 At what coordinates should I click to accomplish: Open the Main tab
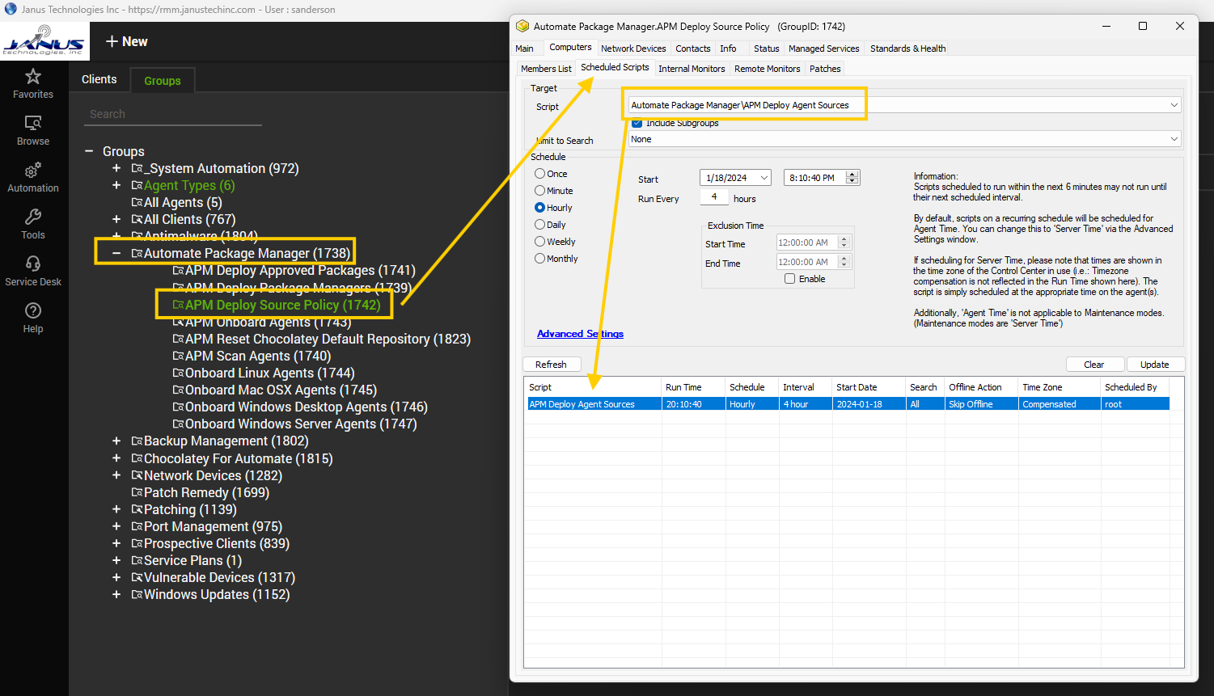point(525,49)
